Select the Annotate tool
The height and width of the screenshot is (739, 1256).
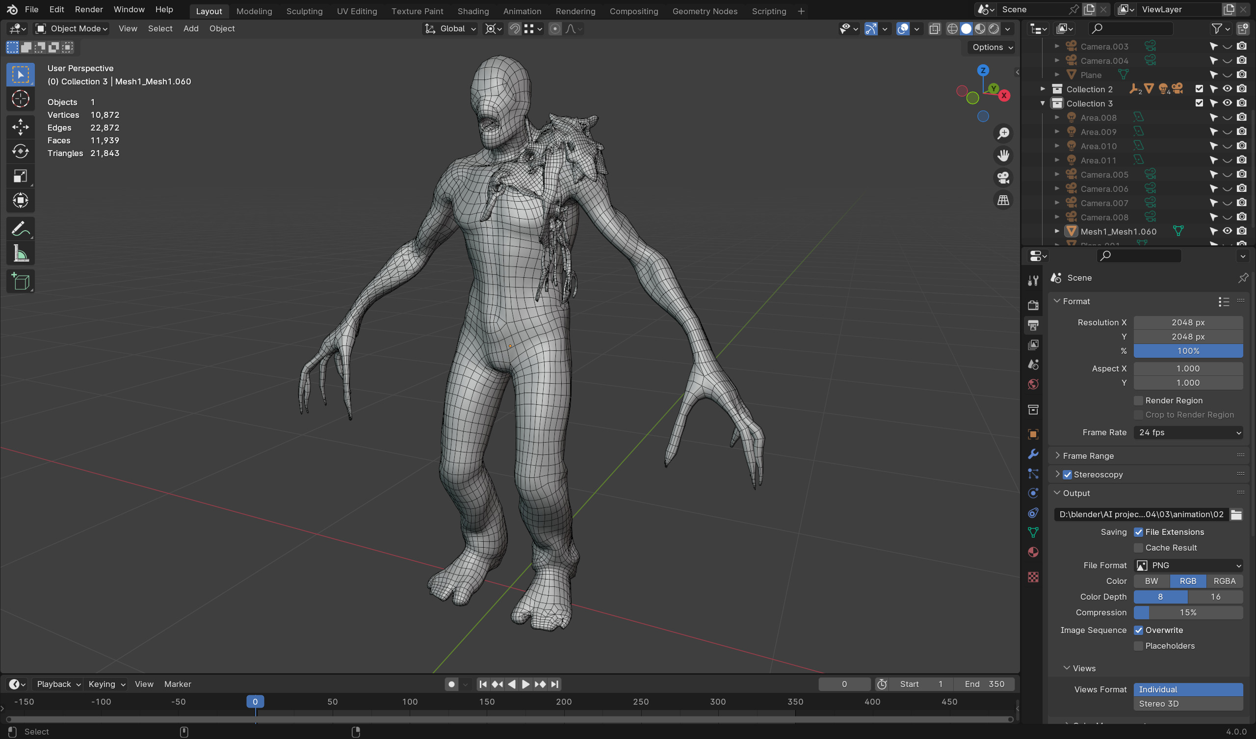pyautogui.click(x=21, y=229)
